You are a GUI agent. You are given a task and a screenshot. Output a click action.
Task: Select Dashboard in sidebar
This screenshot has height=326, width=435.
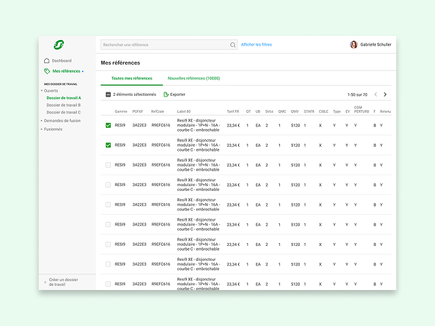point(62,60)
